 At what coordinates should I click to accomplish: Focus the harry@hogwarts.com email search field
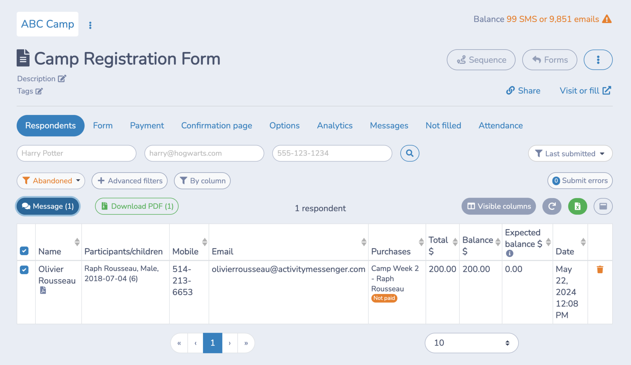pyautogui.click(x=204, y=153)
